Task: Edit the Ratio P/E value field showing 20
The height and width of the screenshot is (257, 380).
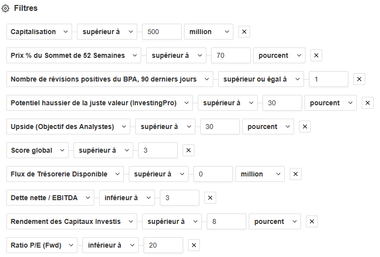Action: click(163, 245)
